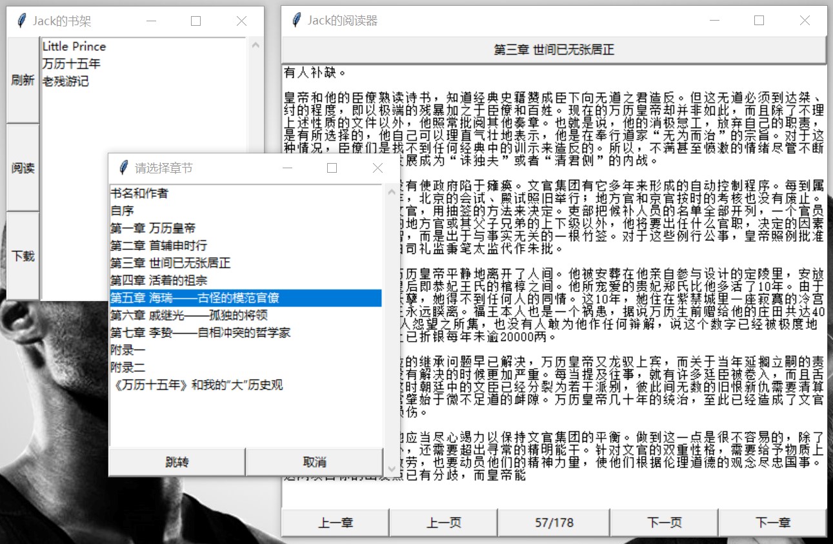This screenshot has width=833, height=544.
Task: Select highlighted 第五章 海瑞 chapter row
Action: (246, 298)
